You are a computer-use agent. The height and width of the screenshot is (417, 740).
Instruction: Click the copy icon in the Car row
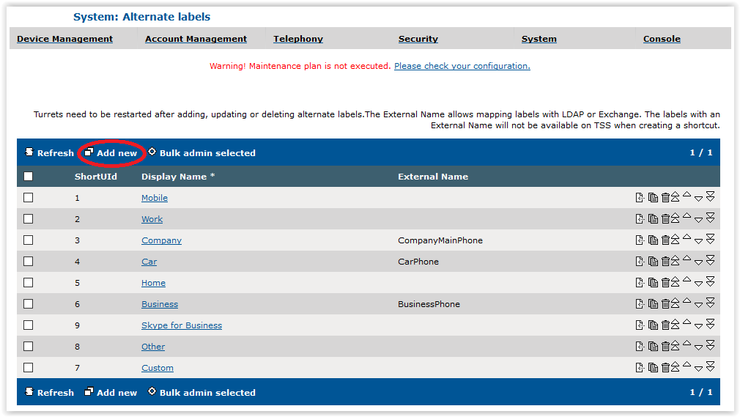(x=653, y=261)
